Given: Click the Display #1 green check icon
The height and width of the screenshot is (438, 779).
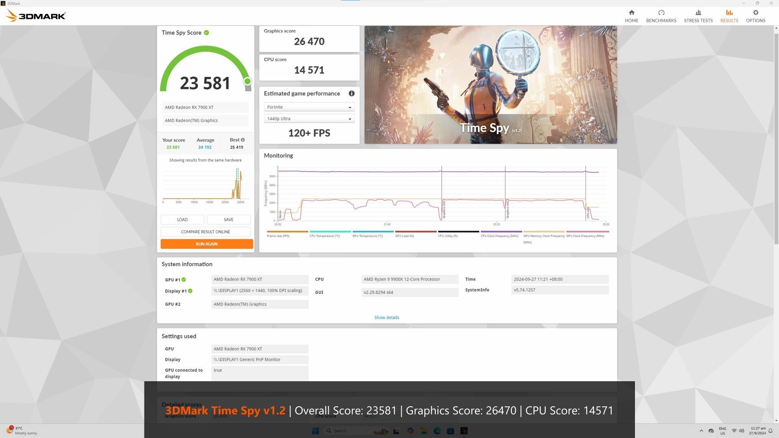Looking at the screenshot, I should click(190, 291).
